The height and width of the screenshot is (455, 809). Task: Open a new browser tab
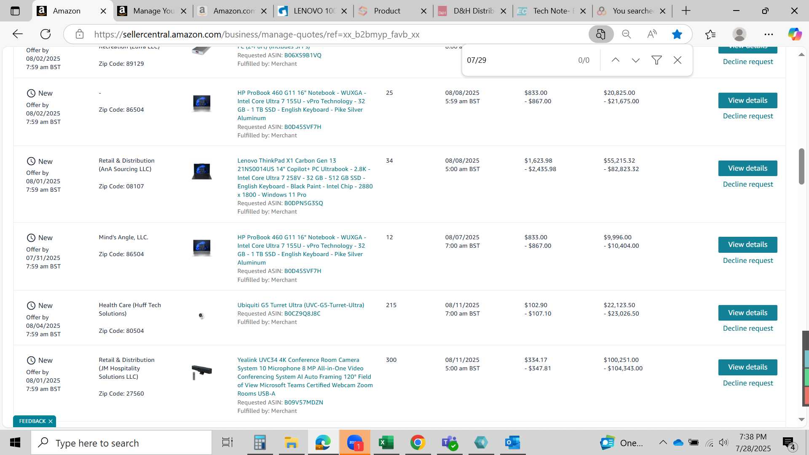[686, 11]
